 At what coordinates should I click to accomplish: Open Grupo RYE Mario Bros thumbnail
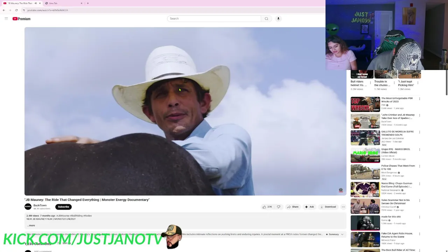[365, 155]
